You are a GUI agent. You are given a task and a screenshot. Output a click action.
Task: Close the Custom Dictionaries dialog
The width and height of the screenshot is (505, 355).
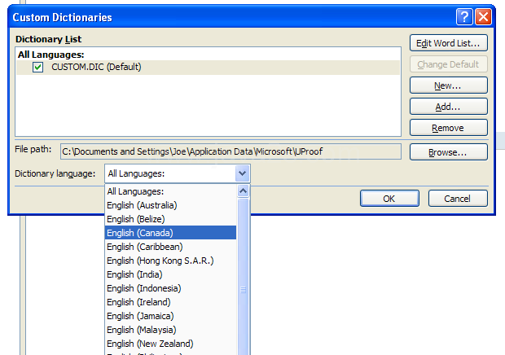(x=484, y=17)
